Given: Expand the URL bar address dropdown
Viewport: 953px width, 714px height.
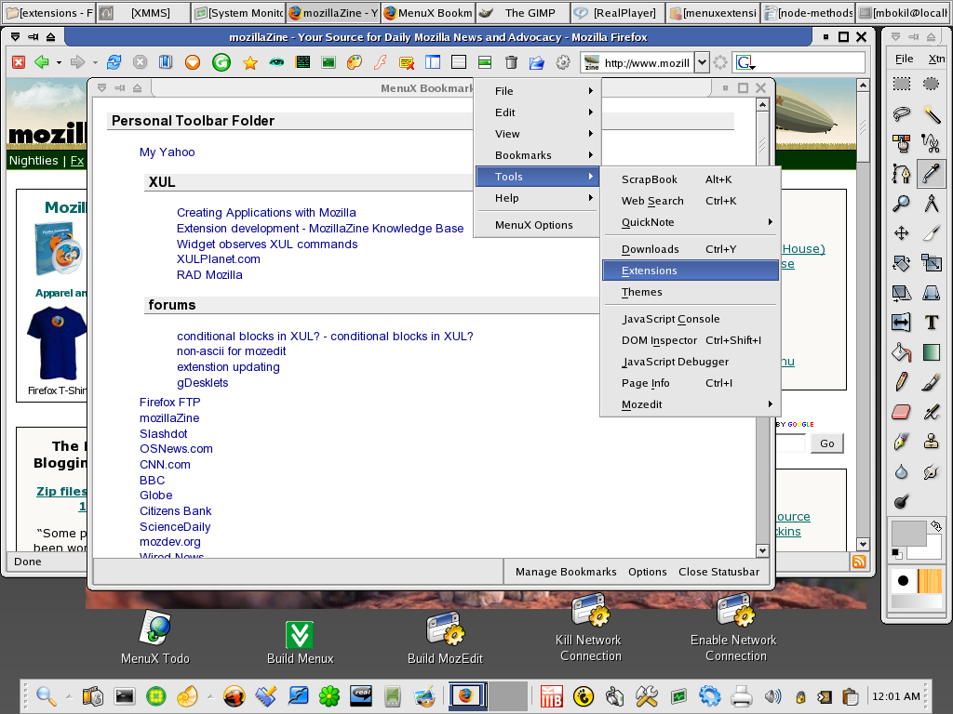Looking at the screenshot, I should (702, 62).
